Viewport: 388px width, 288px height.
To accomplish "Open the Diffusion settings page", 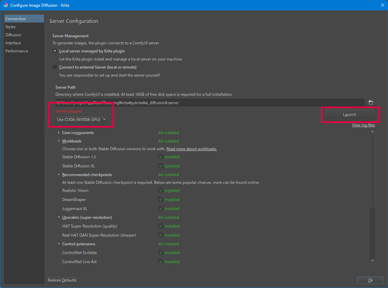I will pos(24,35).
